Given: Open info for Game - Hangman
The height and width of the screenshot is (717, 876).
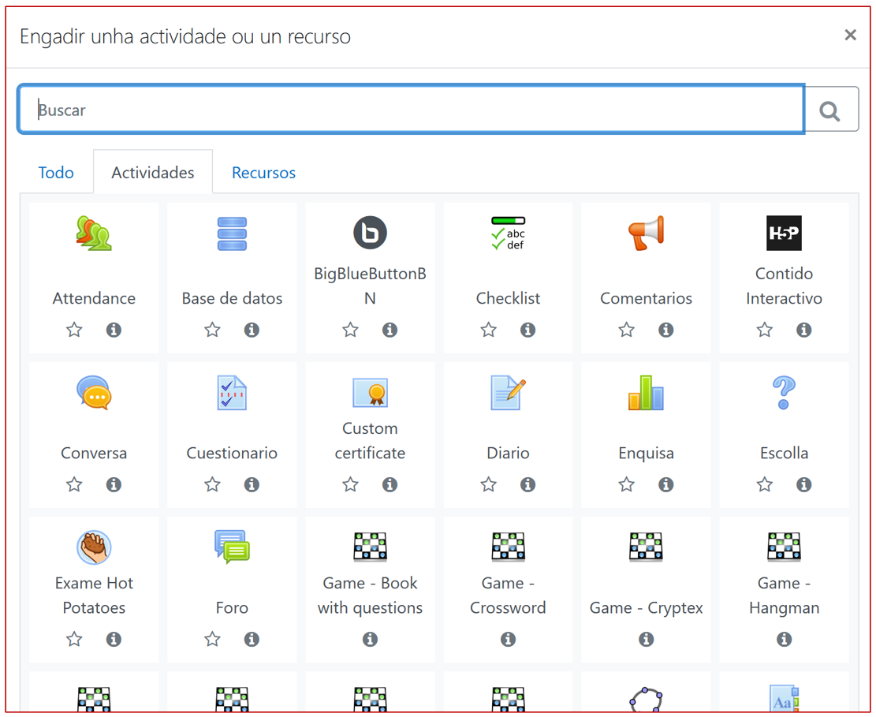Looking at the screenshot, I should pyautogui.click(x=784, y=639).
